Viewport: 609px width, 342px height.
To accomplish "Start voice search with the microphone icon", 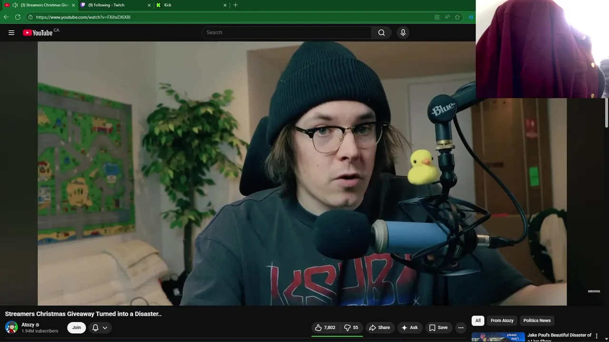I will (403, 33).
